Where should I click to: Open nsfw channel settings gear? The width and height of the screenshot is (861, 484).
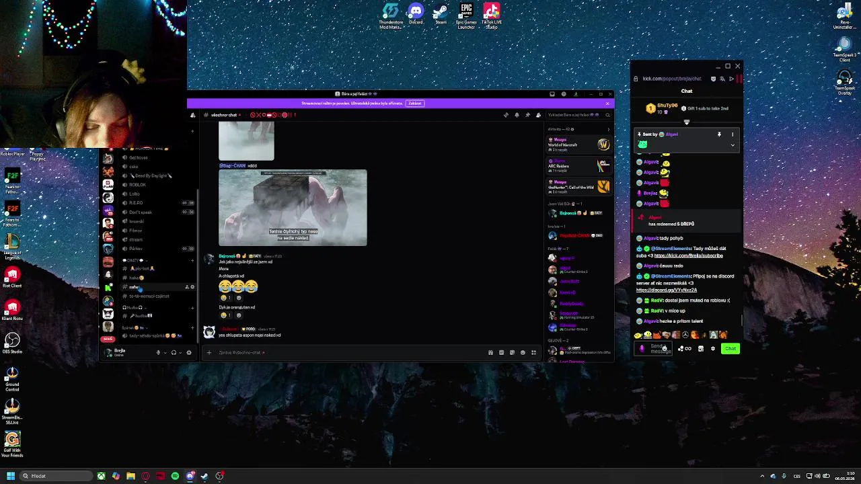coord(192,287)
